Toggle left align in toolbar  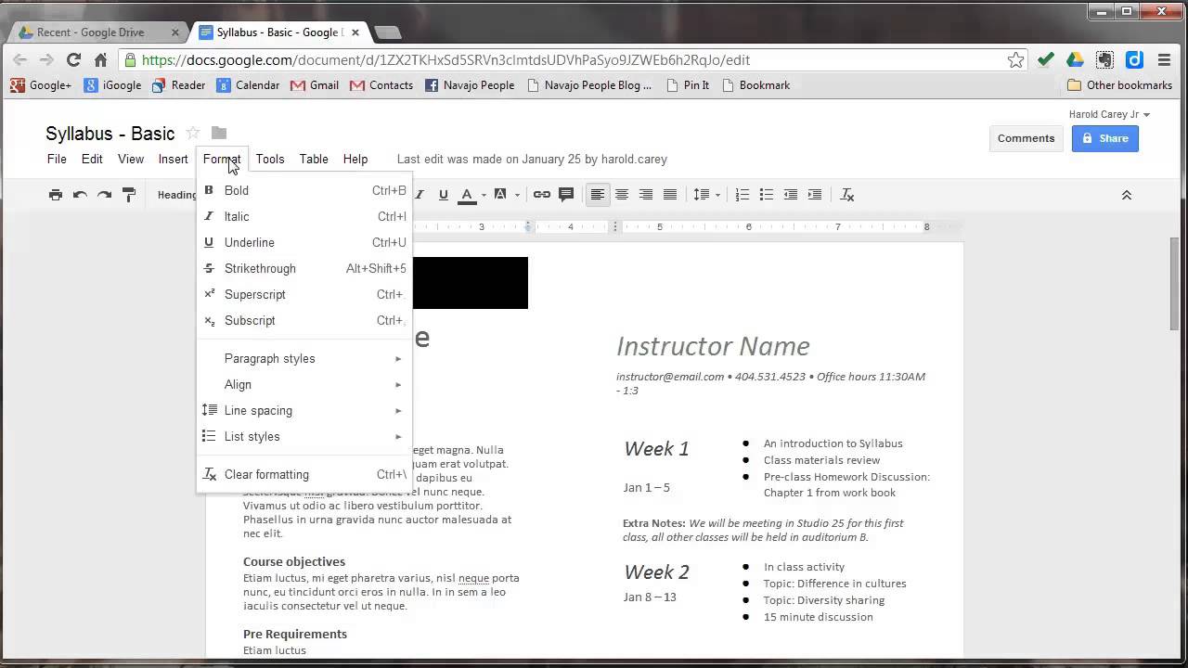[598, 195]
